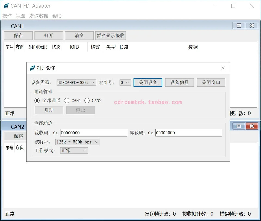Close the CAN2 sub-window with red X

pyautogui.click(x=252, y=126)
